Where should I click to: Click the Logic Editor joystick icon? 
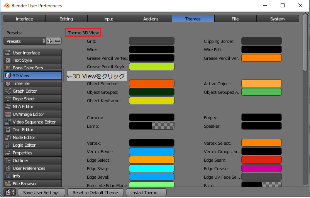tap(8, 145)
